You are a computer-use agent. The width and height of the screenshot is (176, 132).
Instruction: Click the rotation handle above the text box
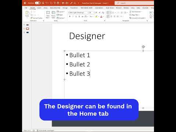[x=143, y=47]
